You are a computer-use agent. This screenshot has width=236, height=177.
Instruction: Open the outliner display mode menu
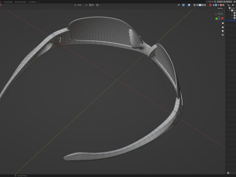pos(229,5)
